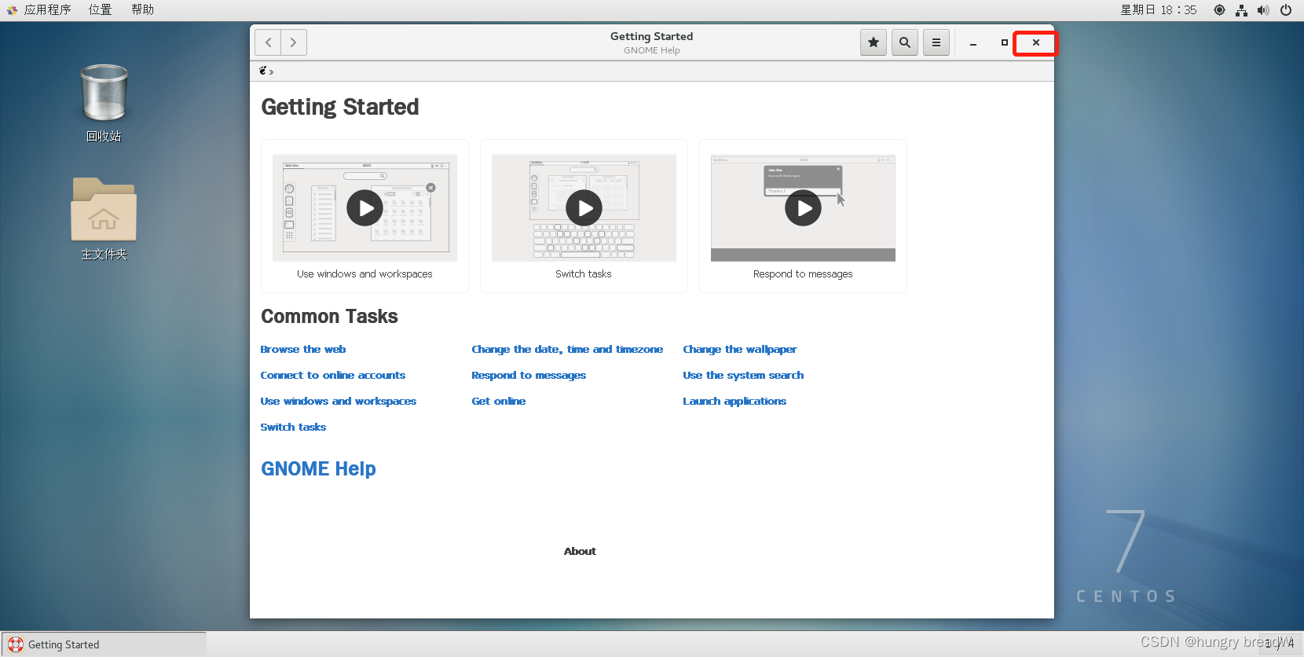The width and height of the screenshot is (1304, 657).
Task: Minimize the Getting Started window
Action: coord(973,43)
